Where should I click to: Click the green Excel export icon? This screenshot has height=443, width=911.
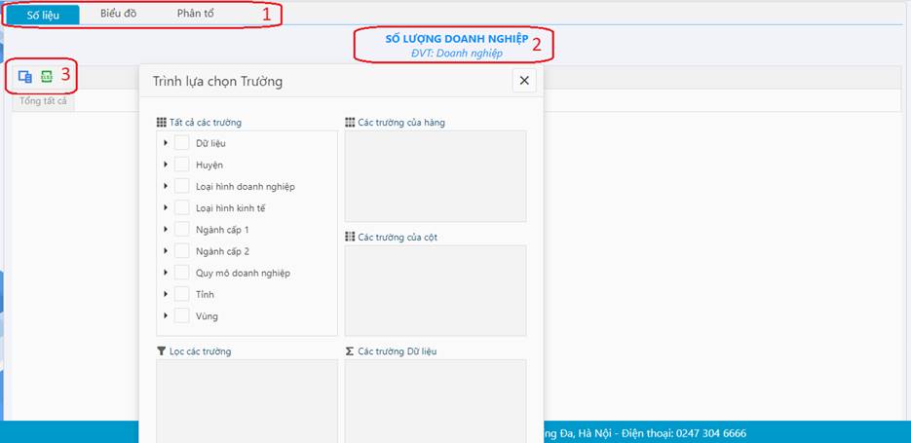(x=46, y=76)
